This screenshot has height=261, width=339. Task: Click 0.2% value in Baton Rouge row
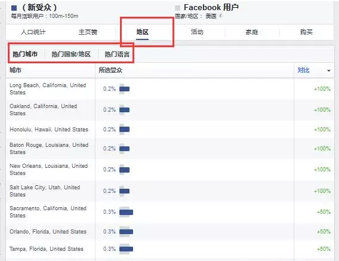point(109,149)
